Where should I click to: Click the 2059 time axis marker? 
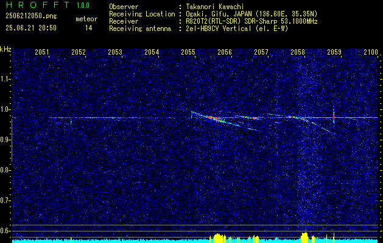(x=334, y=52)
